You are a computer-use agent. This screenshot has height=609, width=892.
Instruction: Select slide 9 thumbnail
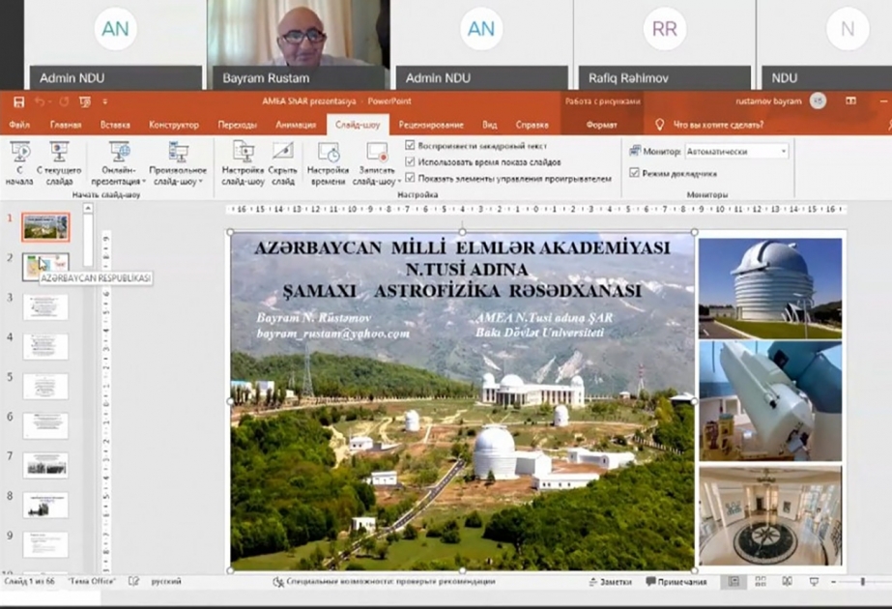[45, 545]
